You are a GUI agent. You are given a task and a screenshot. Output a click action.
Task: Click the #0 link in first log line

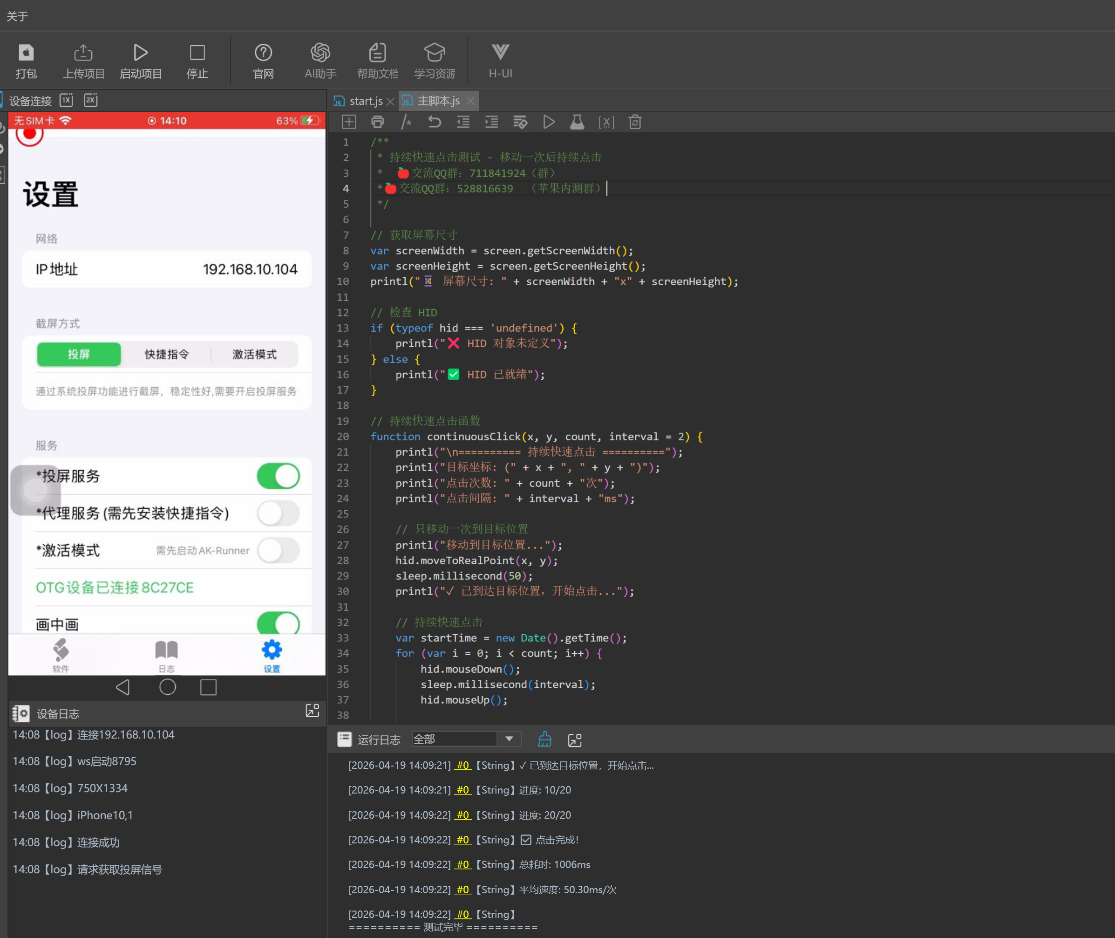pos(463,765)
